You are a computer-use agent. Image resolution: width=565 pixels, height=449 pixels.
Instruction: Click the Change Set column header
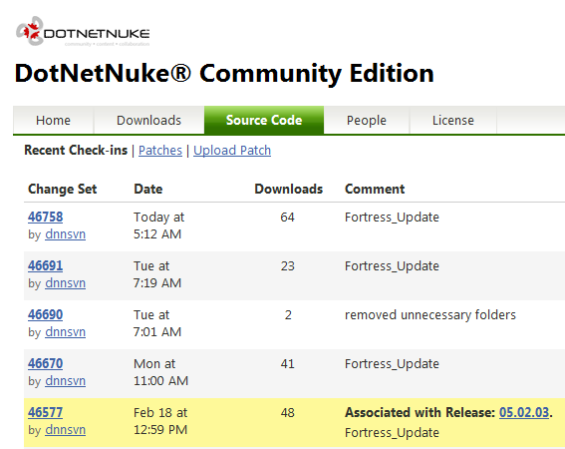pyautogui.click(x=63, y=190)
